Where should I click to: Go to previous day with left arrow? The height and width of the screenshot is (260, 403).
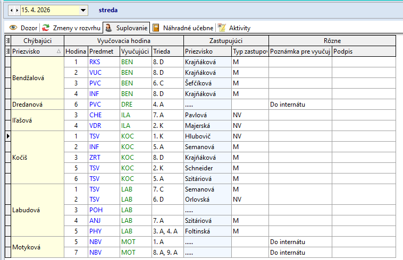pyautogui.click(x=11, y=10)
